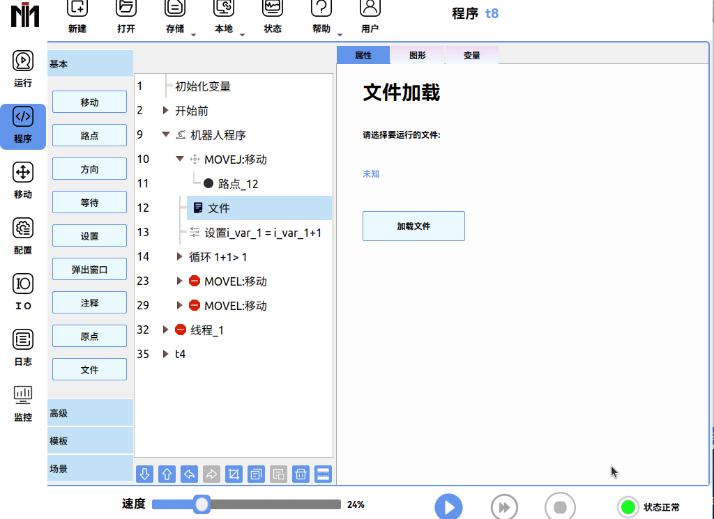Image resolution: width=714 pixels, height=519 pixels.
Task: Click the move-down arrow icon under the program tree
Action: click(x=144, y=474)
